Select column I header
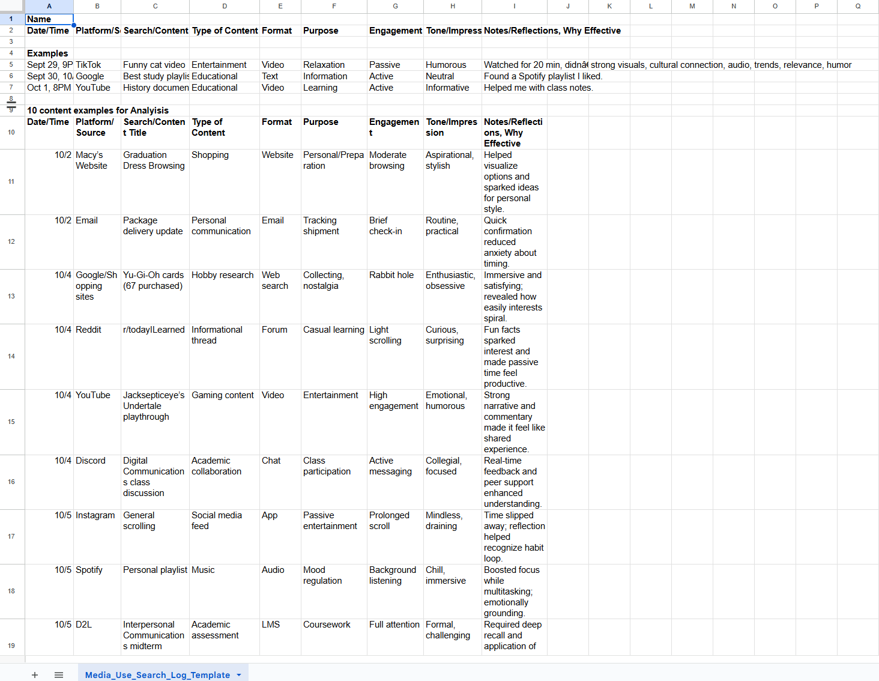The width and height of the screenshot is (879, 681). click(x=514, y=6)
